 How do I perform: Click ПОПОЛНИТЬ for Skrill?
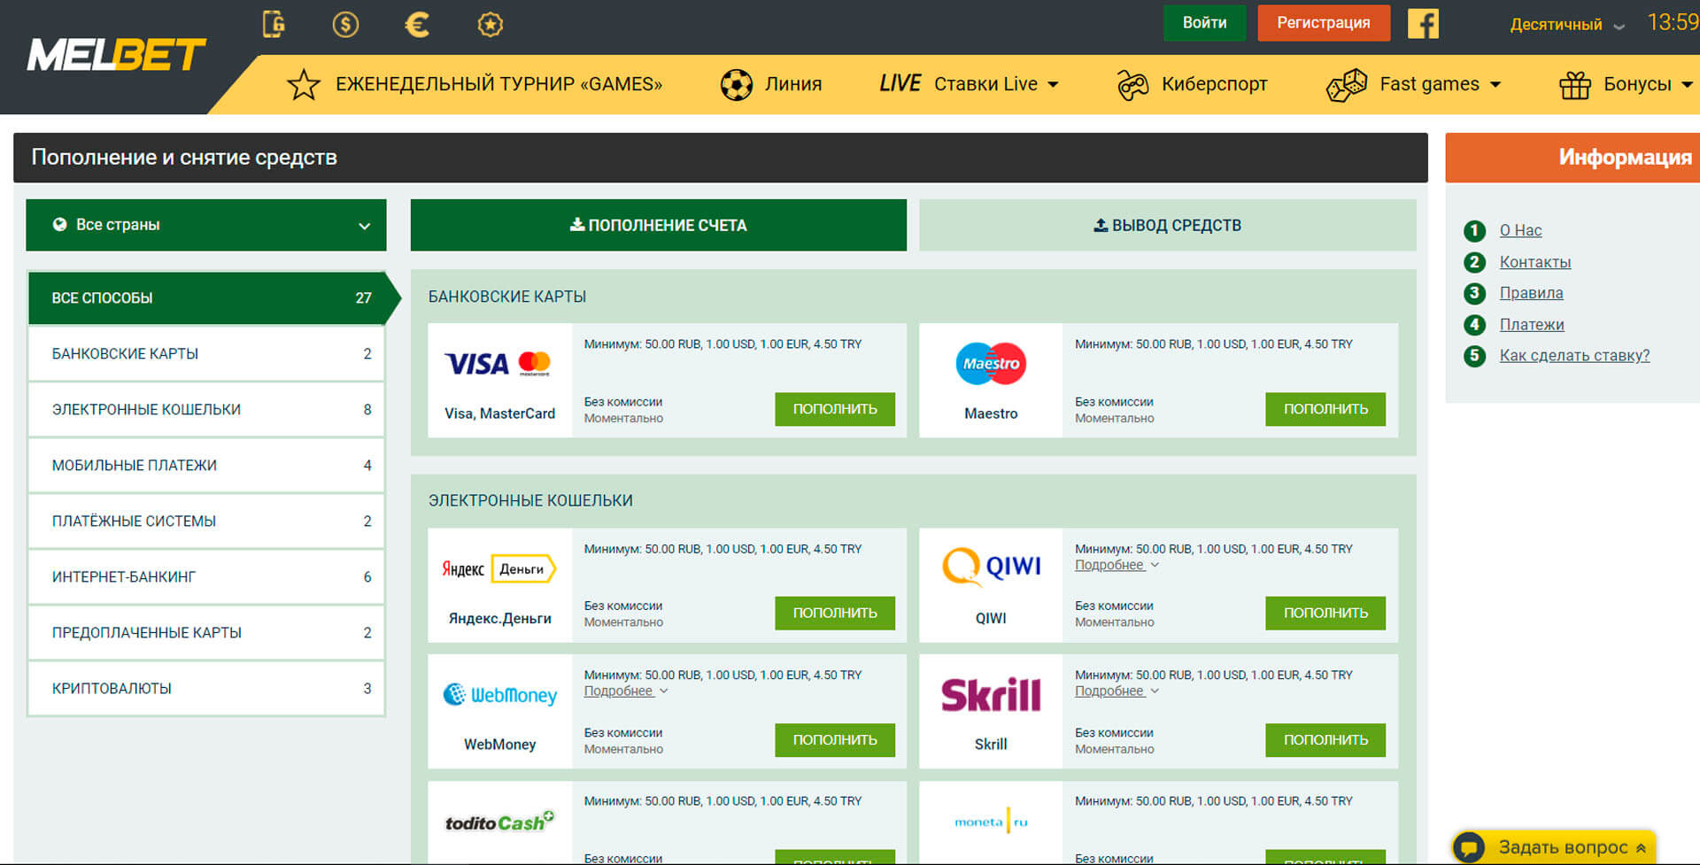1325,740
